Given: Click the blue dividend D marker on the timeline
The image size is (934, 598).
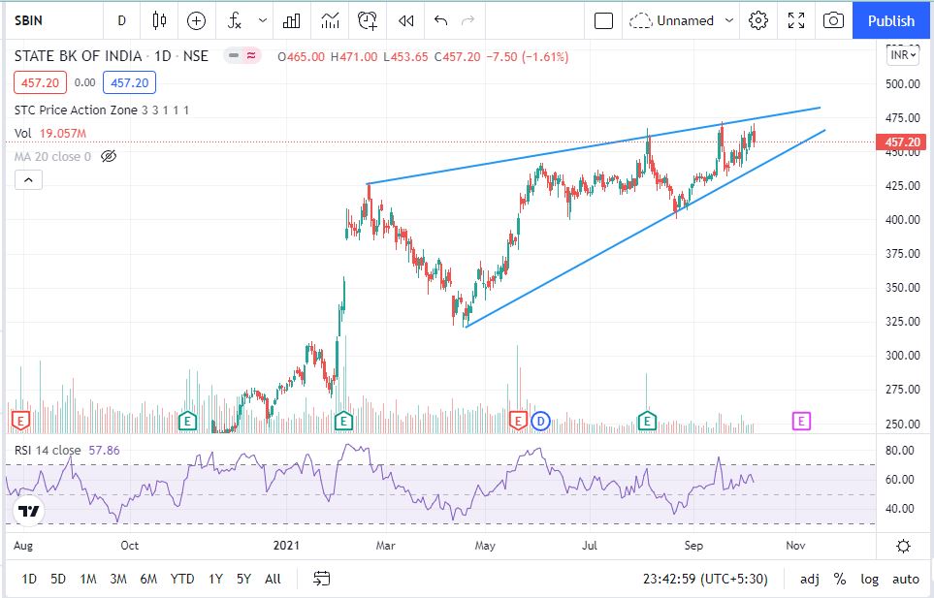Looking at the screenshot, I should point(540,420).
